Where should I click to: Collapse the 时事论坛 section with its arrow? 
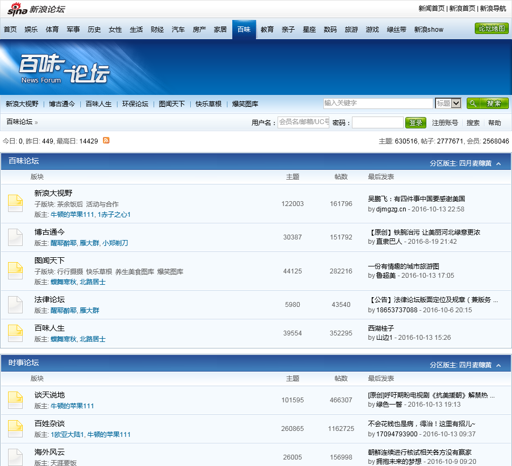coord(499,365)
